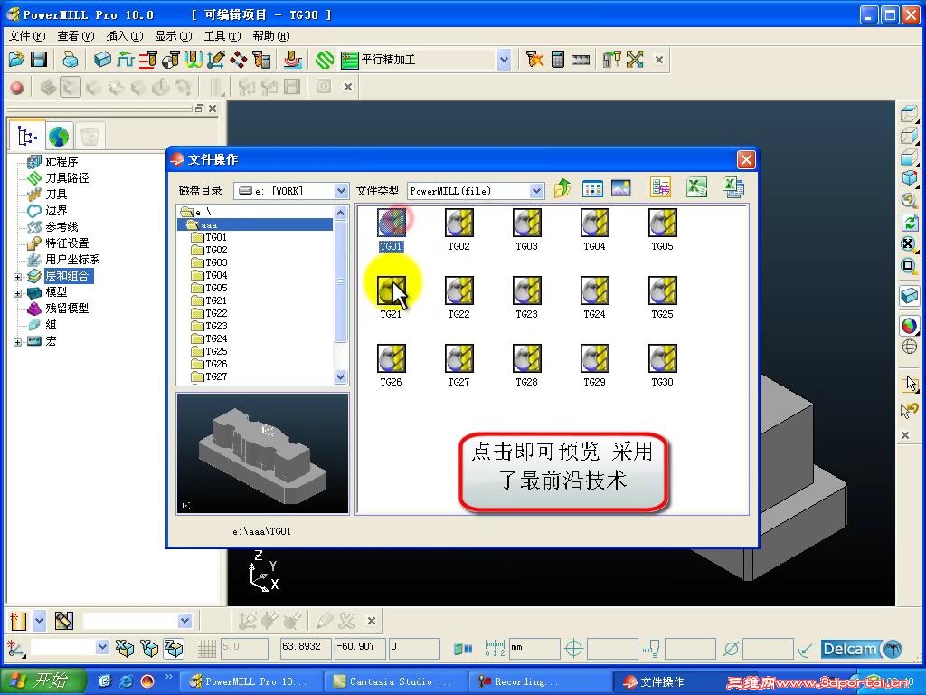926x695 pixels.
Task: Click the Excel sheets copy icon
Action: click(x=733, y=188)
